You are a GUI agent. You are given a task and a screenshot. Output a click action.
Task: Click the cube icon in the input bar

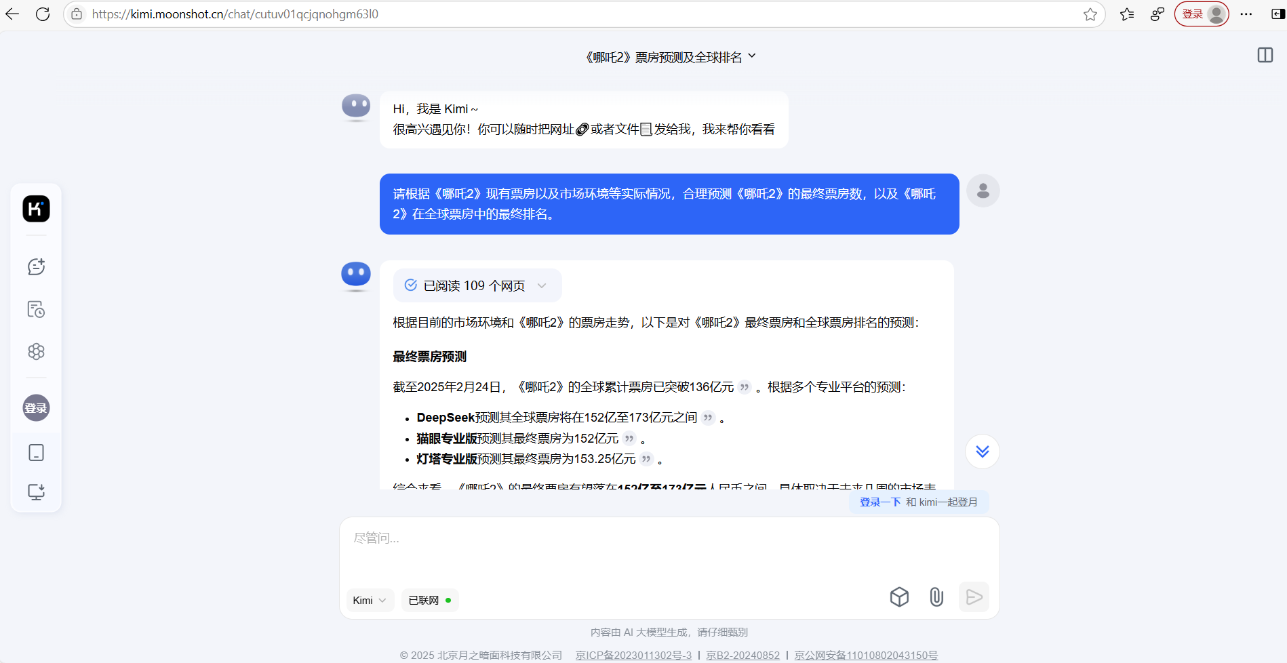(899, 597)
